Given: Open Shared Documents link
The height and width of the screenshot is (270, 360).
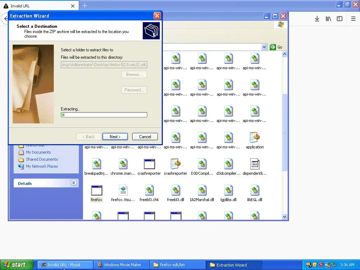Looking at the screenshot, I should pos(42,159).
